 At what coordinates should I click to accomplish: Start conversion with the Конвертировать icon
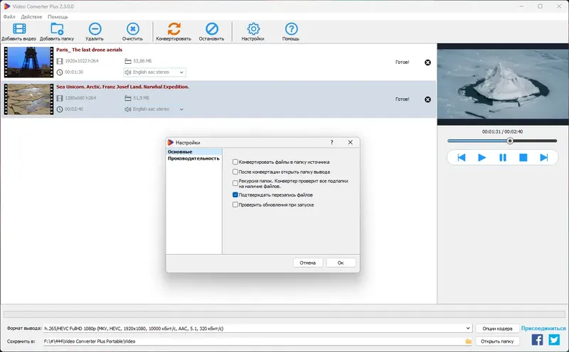[x=174, y=28]
